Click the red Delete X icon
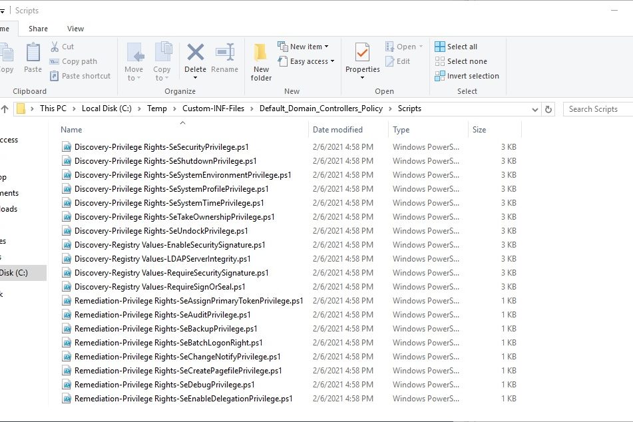The height and width of the screenshot is (422, 633). click(196, 53)
